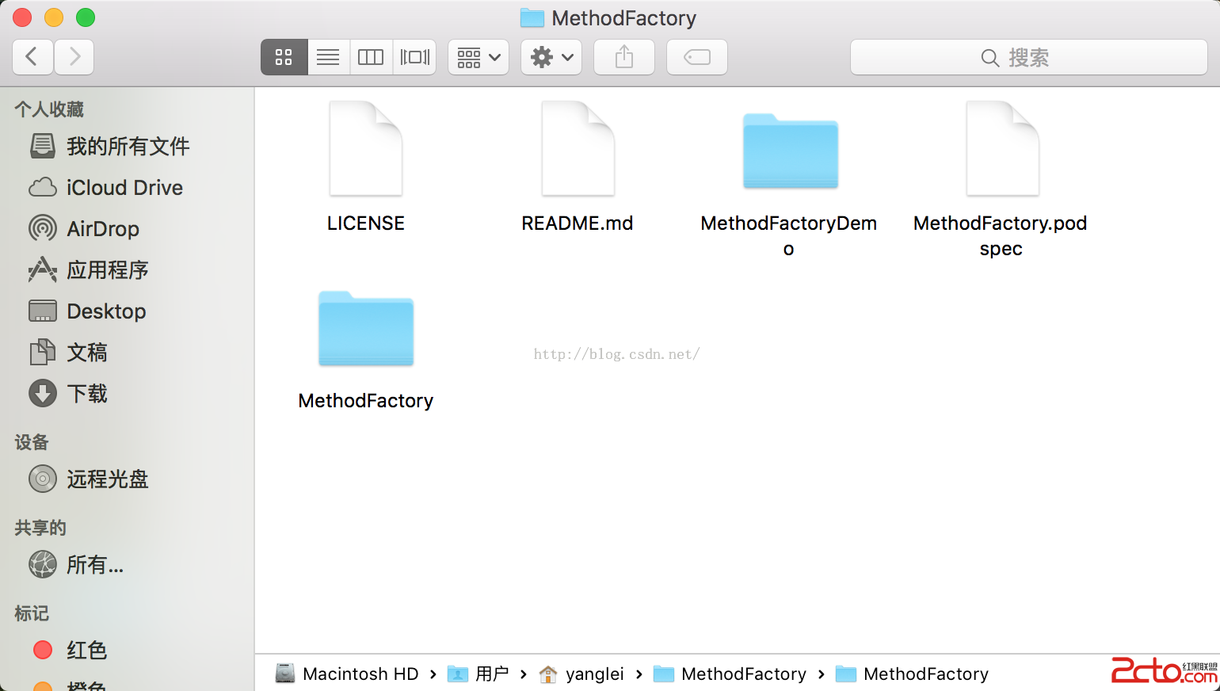Click the Share toolbar button
The image size is (1220, 691).
coord(624,57)
